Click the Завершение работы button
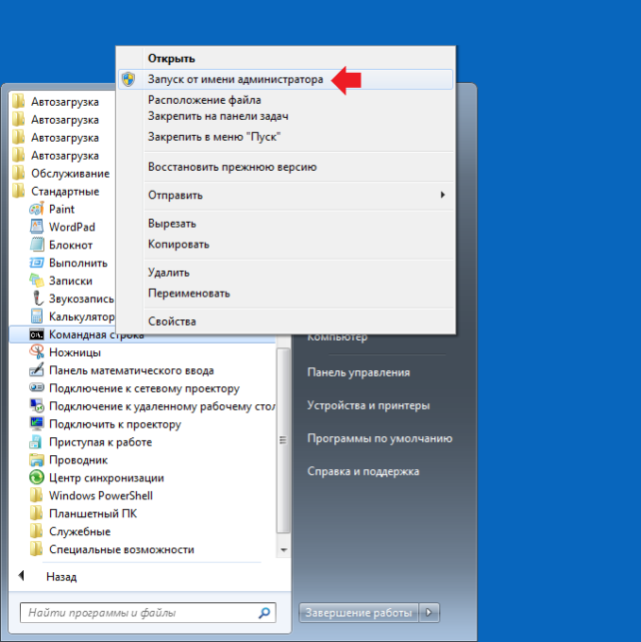The image size is (641, 642). pos(358,612)
